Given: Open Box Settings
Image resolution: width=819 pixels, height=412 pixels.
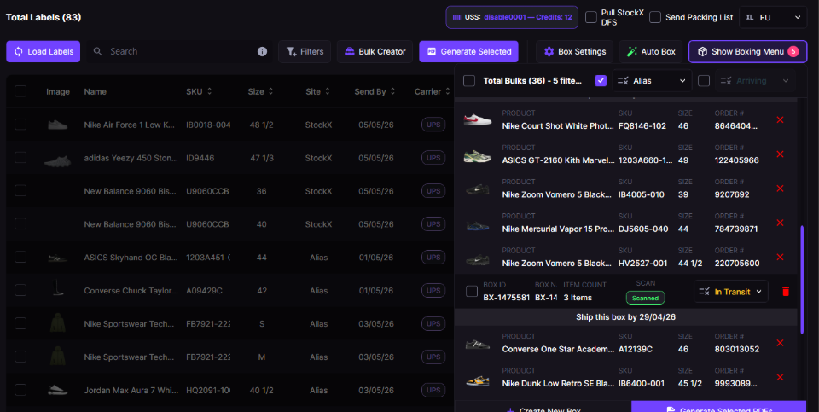Looking at the screenshot, I should coord(574,52).
